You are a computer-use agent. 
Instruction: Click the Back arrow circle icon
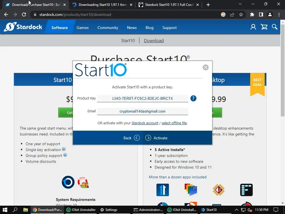coord(137,138)
